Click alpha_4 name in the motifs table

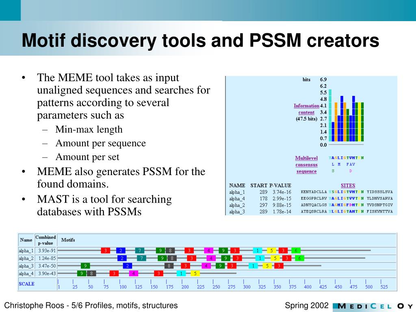pyautogui.click(x=26, y=274)
